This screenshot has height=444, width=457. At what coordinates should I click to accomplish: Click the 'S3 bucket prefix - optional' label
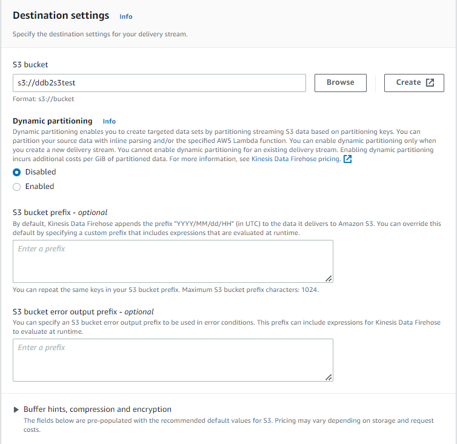coord(60,213)
